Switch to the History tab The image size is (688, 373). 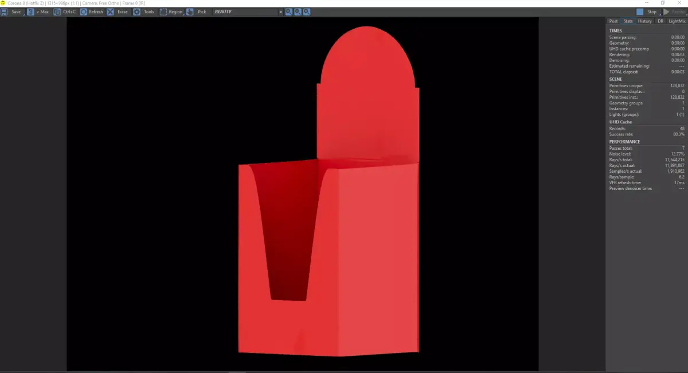point(644,21)
